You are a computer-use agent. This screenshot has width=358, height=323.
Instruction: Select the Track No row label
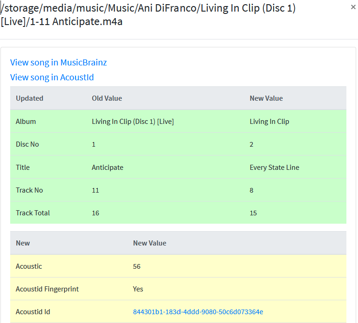pos(29,190)
